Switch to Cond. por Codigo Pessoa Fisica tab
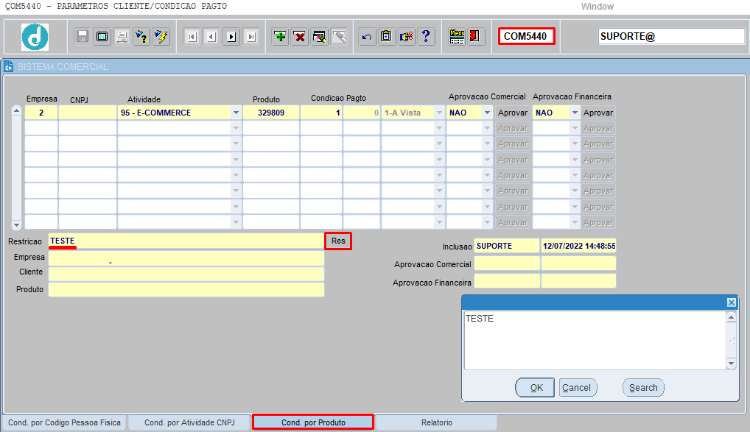 click(65, 422)
